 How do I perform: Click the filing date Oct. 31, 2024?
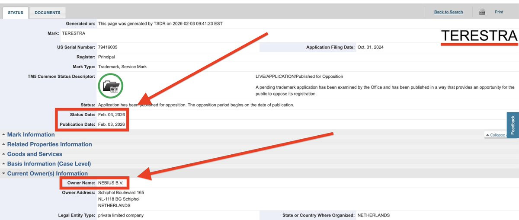(x=371, y=48)
